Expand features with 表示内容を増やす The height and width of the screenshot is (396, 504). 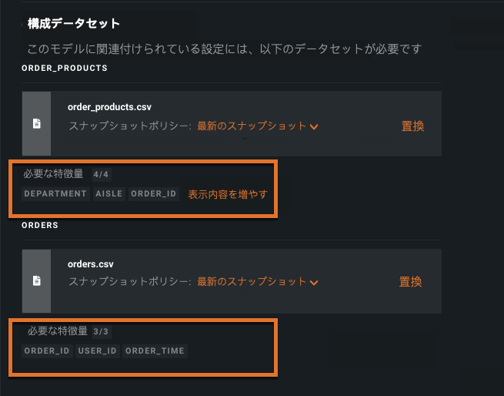[228, 194]
